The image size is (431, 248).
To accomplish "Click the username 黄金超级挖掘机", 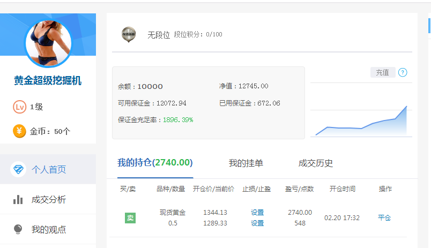I will pos(48,80).
